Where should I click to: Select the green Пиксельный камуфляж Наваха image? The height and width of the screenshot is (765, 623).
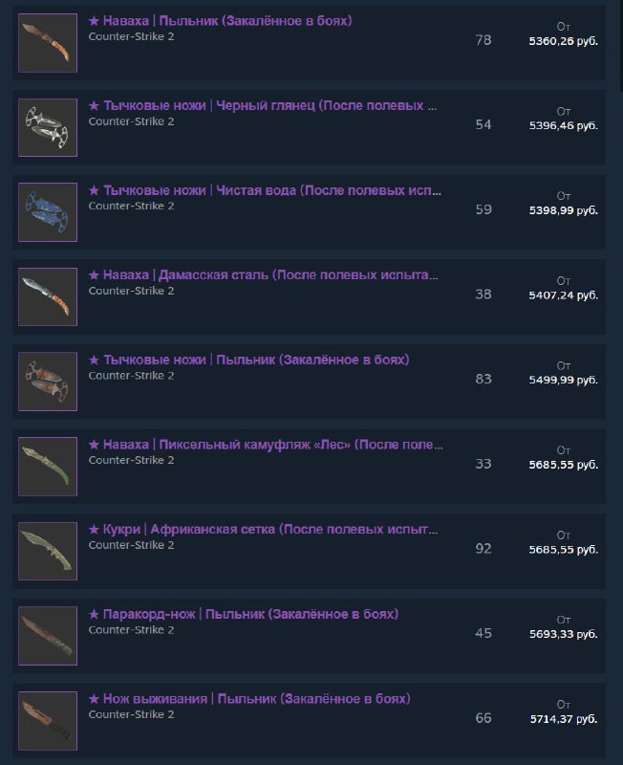[48, 467]
